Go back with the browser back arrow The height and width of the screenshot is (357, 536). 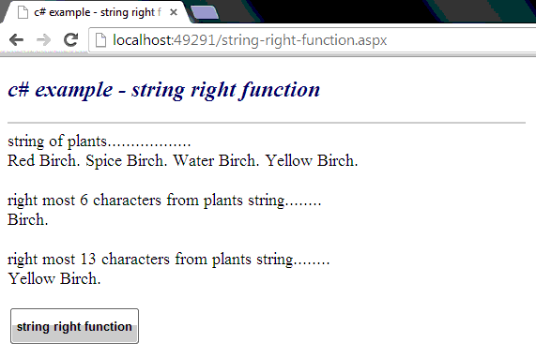[x=16, y=40]
